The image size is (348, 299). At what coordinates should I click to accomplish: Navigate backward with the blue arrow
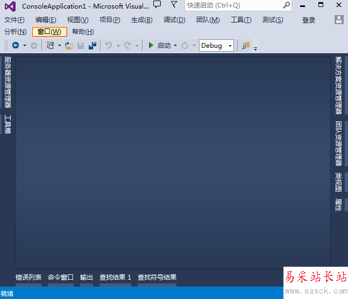[16, 46]
